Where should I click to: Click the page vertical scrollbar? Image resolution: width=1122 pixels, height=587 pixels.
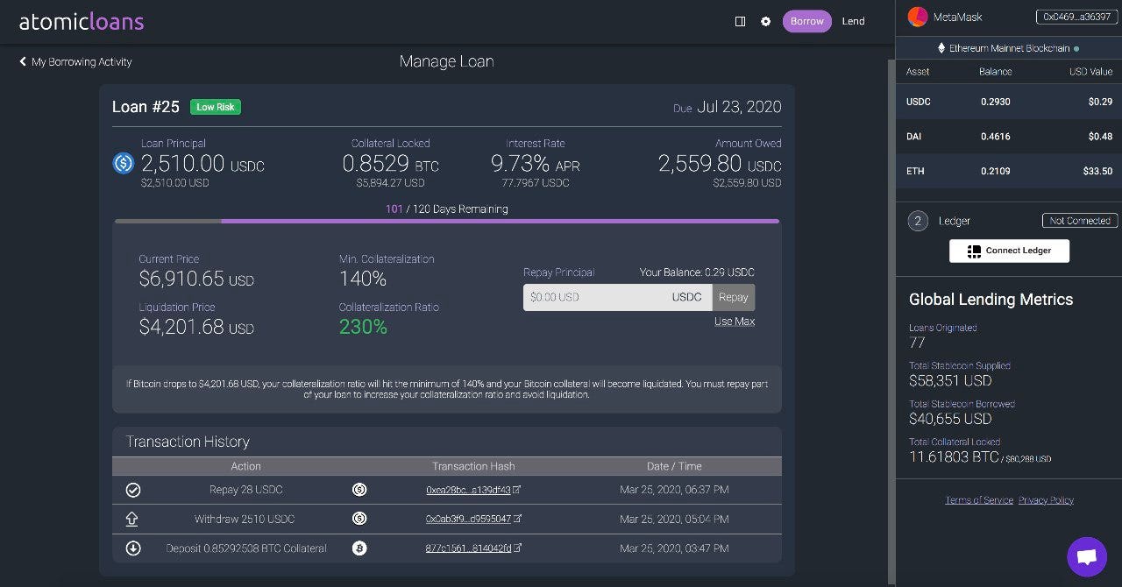892,322
